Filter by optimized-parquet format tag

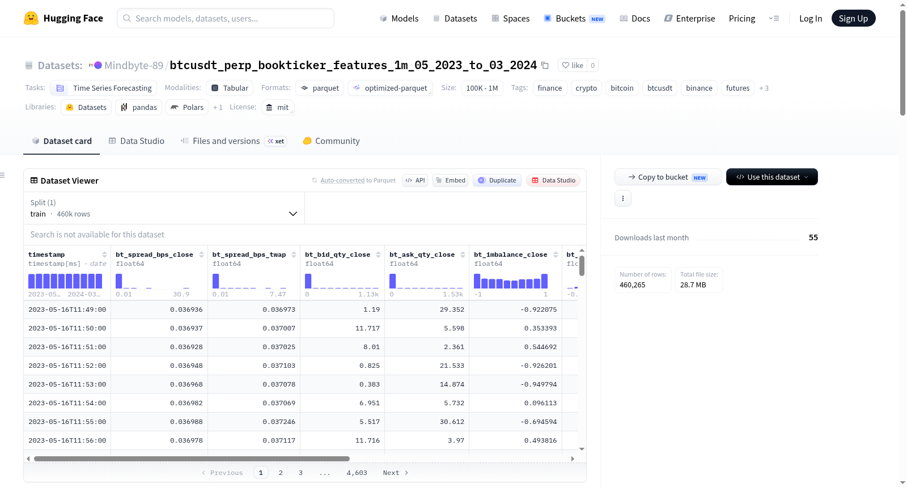coord(391,88)
